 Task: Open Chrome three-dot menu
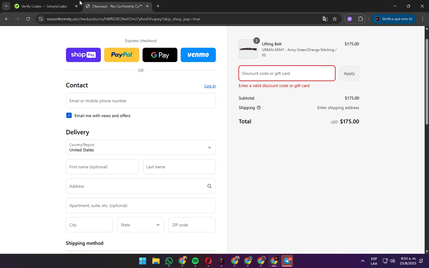[422, 19]
